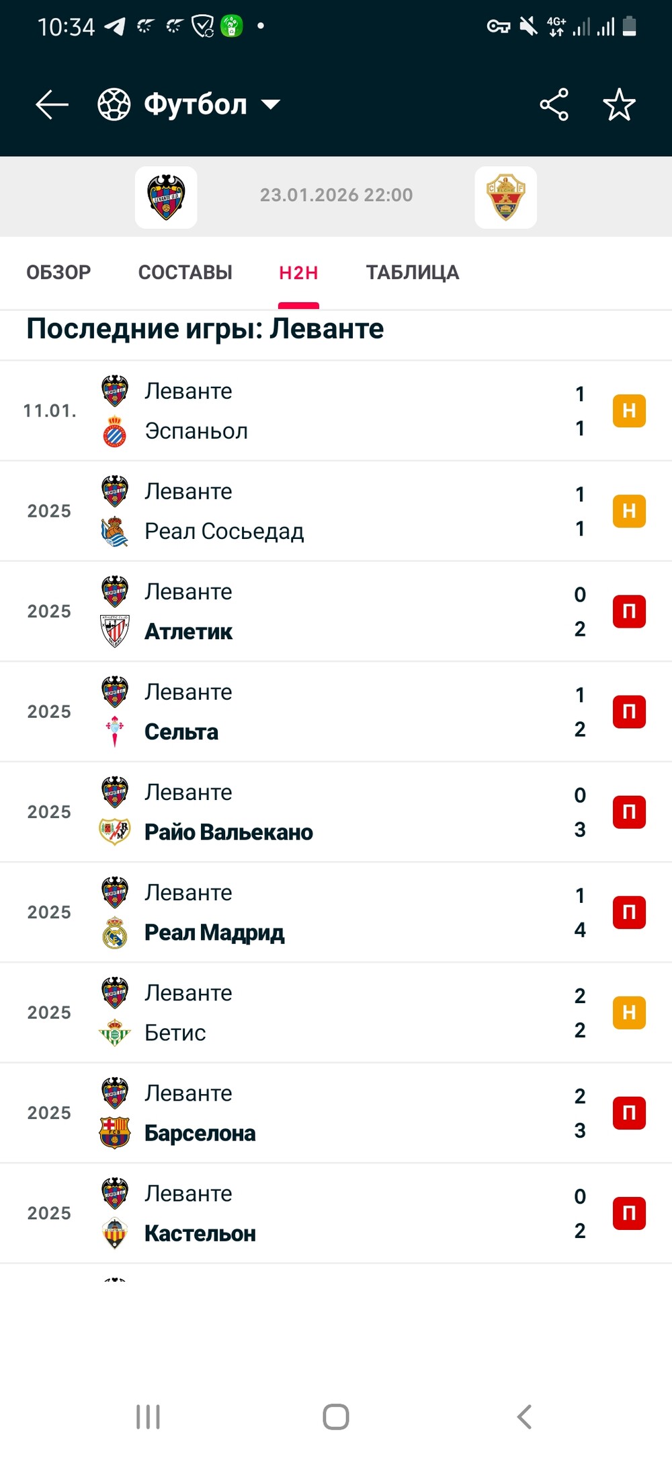
Task: Tap the football icon beside Футбол
Action: (114, 105)
